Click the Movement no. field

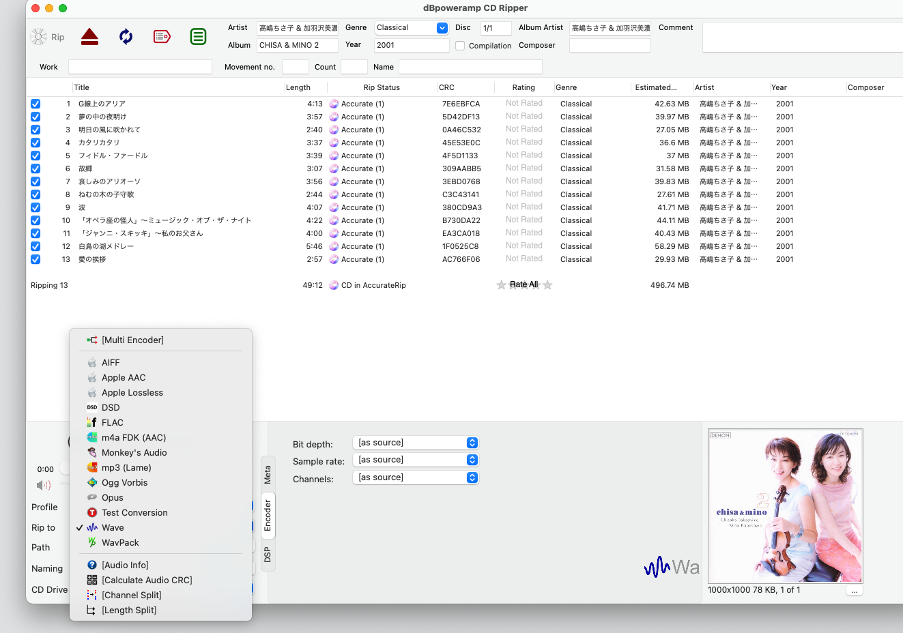click(x=296, y=67)
